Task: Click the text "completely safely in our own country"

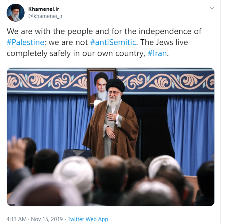Action: (x=75, y=54)
